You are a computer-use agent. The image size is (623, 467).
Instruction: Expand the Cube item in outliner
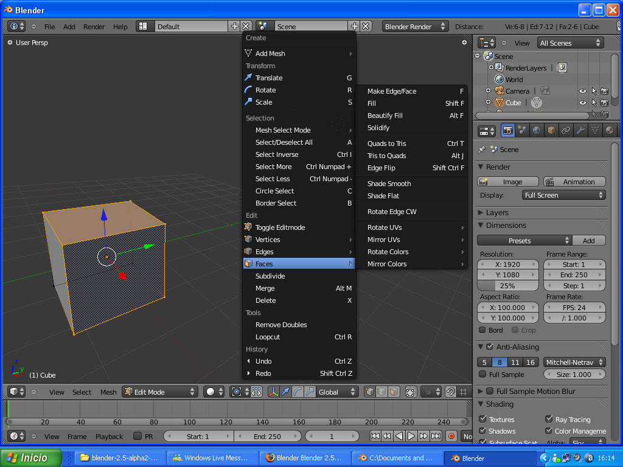(488, 102)
